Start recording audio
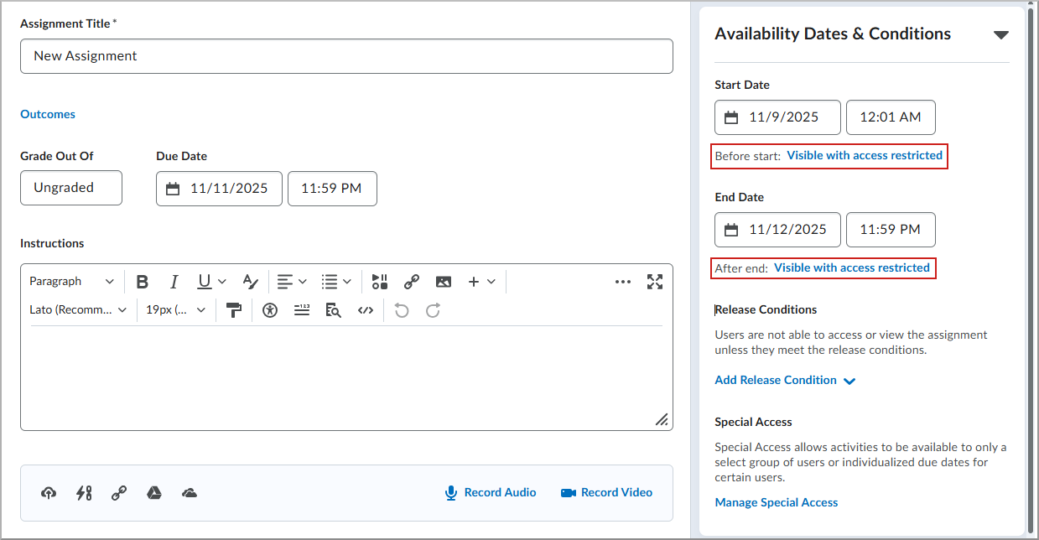 (490, 492)
